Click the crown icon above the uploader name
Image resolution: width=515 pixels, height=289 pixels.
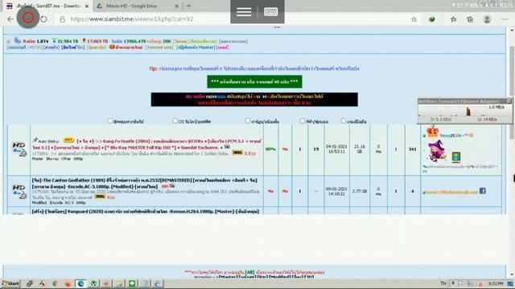click(x=433, y=131)
